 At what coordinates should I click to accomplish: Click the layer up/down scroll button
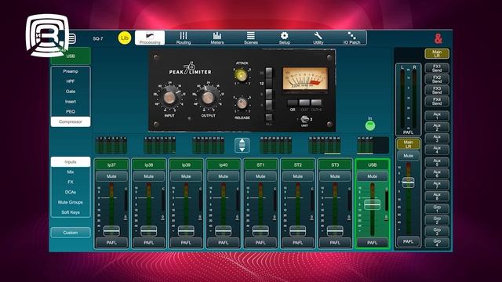(x=242, y=145)
